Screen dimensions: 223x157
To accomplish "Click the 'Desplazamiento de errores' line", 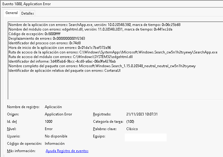I will pos(47,38).
